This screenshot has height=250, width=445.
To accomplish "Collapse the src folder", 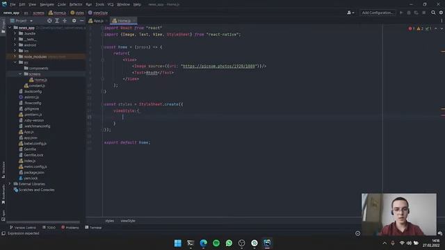I will pyautogui.click(x=15, y=62).
